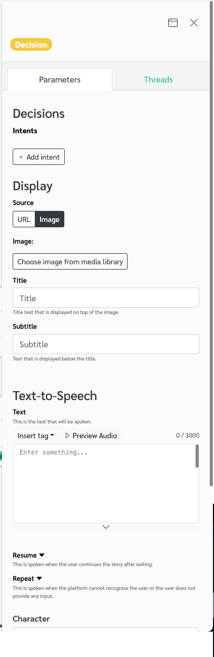Click the Add intent button
Image resolution: width=214 pixels, height=657 pixels.
[x=39, y=157]
